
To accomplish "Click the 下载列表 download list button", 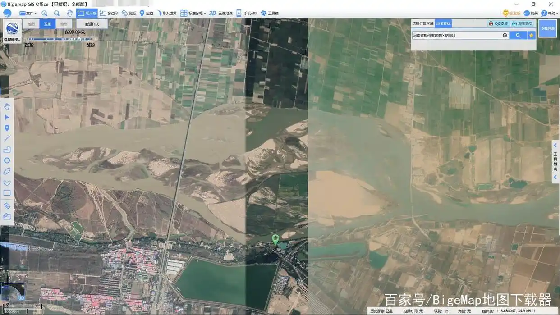I will point(547,28).
